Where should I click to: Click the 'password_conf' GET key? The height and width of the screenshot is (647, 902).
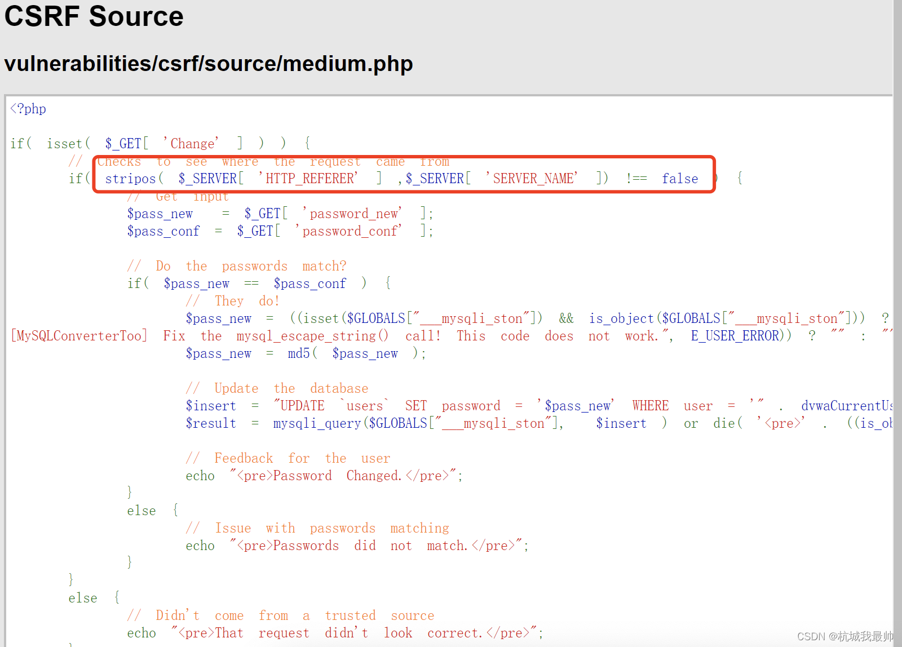click(349, 231)
